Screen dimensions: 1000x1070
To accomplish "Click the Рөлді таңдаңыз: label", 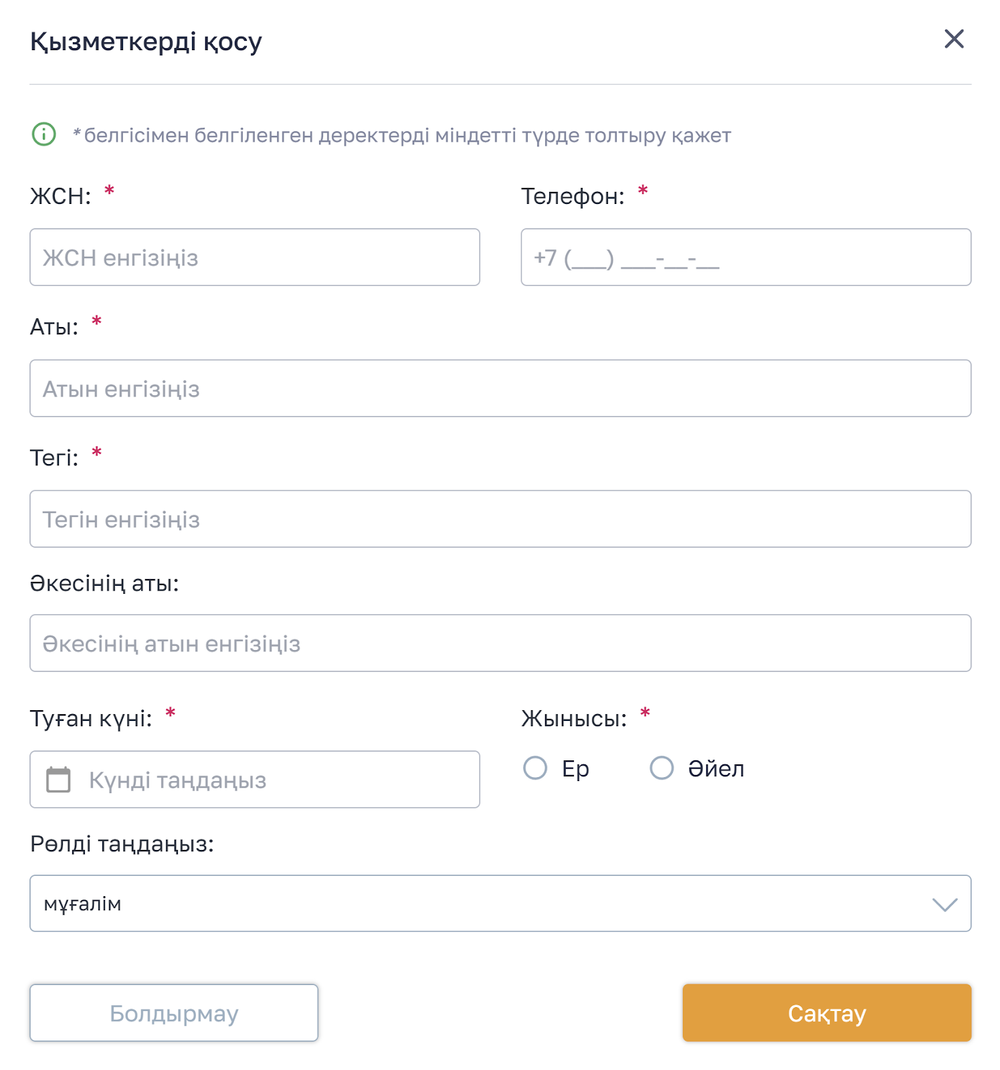I will [x=122, y=844].
